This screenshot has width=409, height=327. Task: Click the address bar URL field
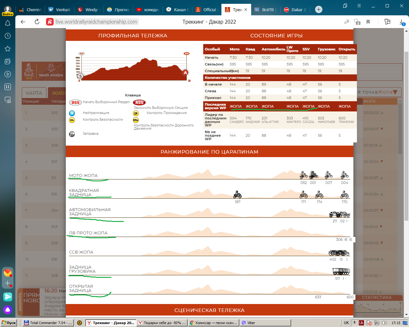point(96,22)
